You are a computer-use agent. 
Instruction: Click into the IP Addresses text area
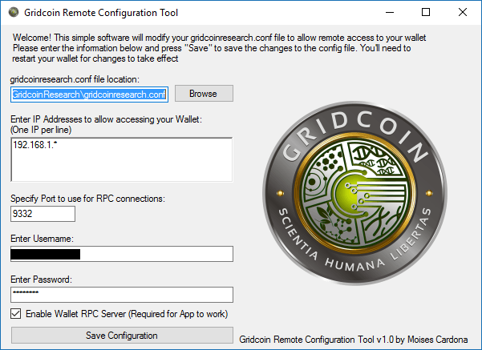(122, 159)
